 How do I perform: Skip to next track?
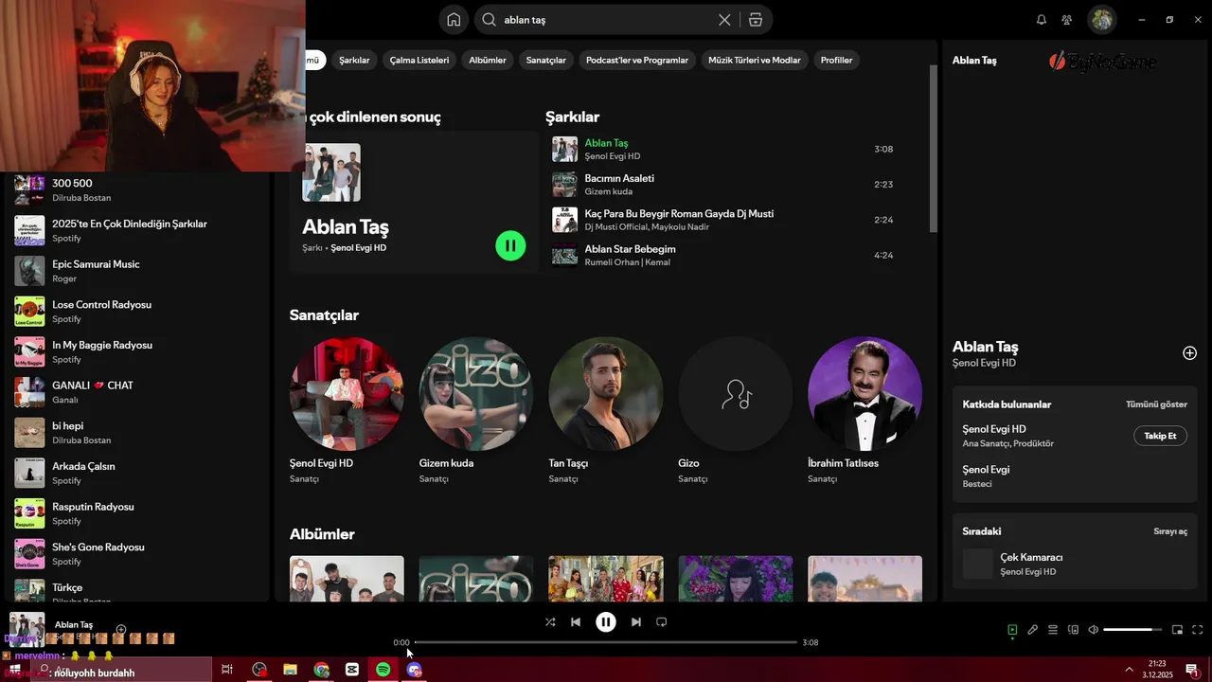click(x=636, y=622)
